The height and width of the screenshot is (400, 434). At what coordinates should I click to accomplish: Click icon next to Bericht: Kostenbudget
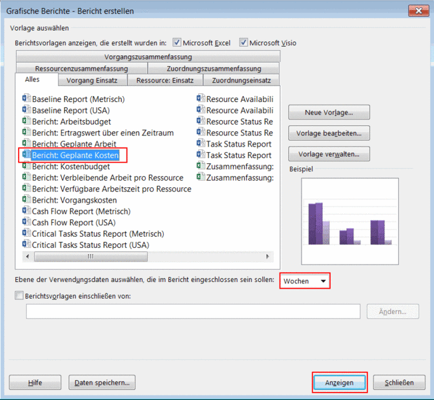tap(27, 167)
